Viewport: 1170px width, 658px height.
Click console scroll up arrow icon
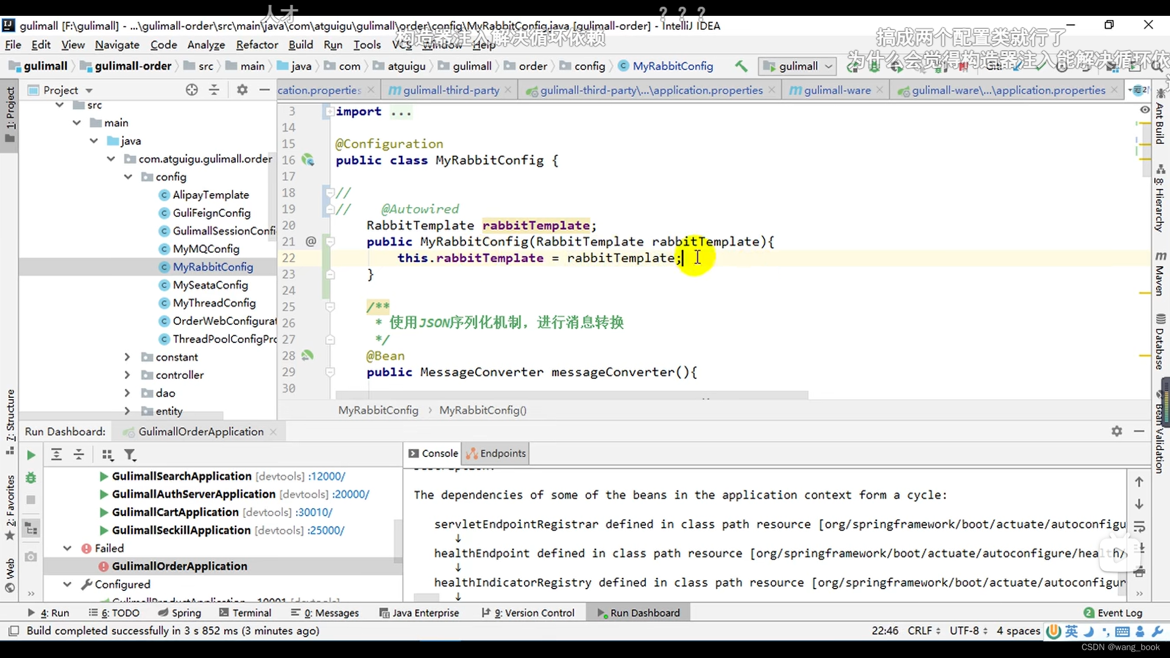coord(1139,482)
